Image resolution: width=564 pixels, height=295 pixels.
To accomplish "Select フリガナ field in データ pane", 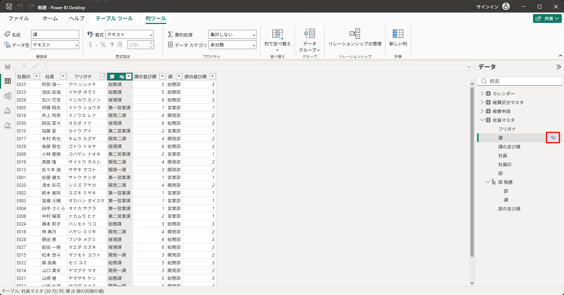I will tap(507, 129).
